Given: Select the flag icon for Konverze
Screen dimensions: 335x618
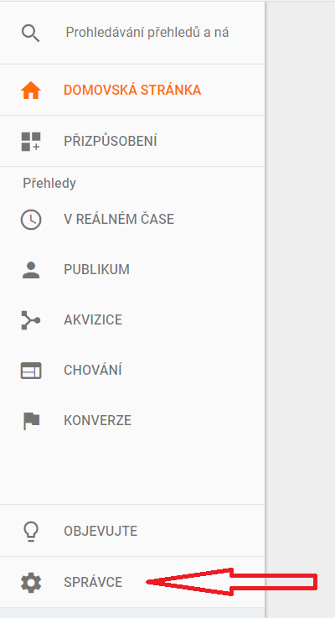Looking at the screenshot, I should click(x=31, y=421).
